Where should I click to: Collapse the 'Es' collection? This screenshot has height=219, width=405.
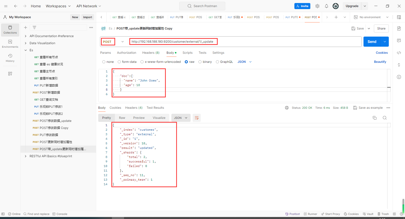tap(26, 50)
